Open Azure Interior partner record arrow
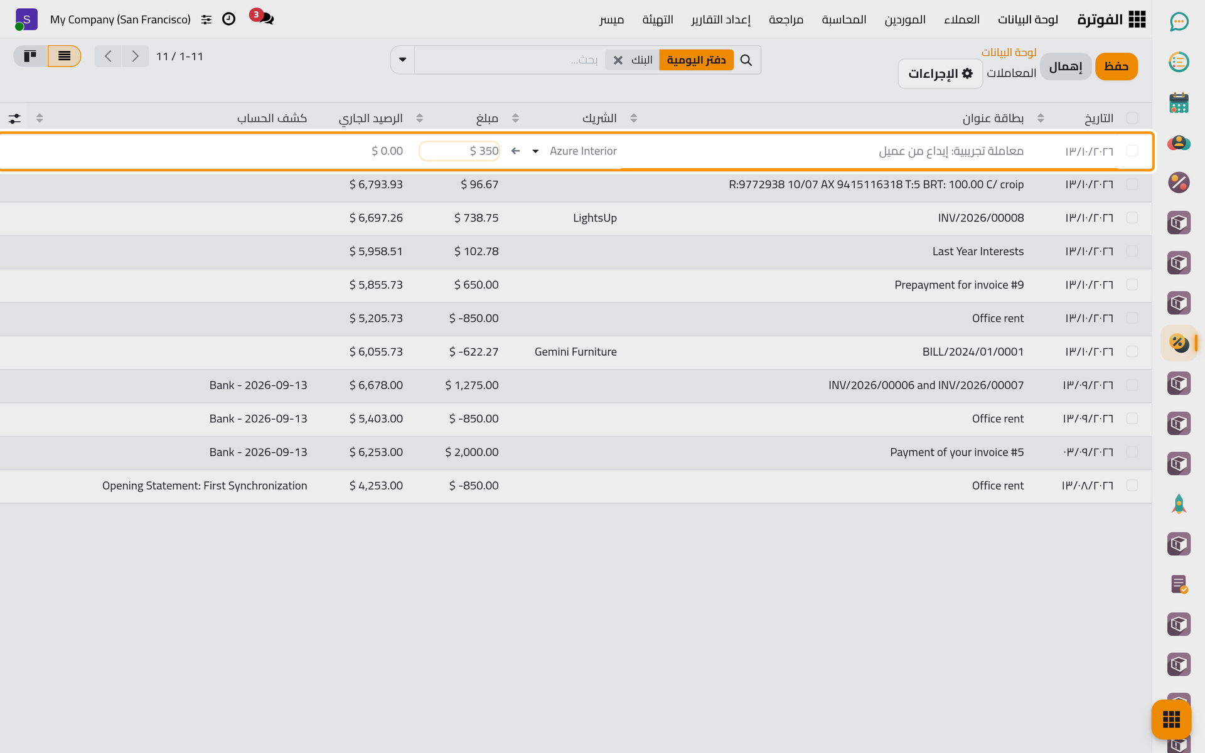The image size is (1205, 753). (x=516, y=151)
